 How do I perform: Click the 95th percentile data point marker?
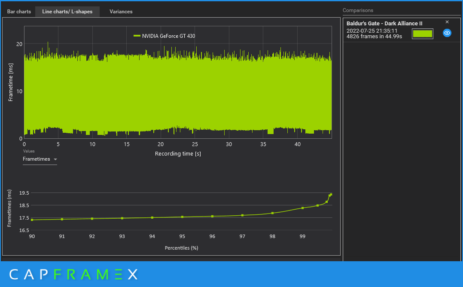coord(182,217)
